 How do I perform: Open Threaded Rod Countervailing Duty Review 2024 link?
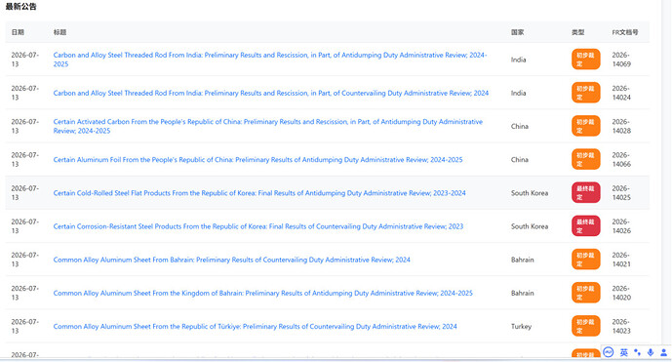pos(271,93)
